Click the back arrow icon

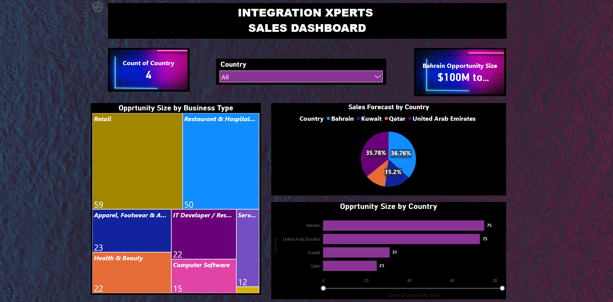[98, 7]
